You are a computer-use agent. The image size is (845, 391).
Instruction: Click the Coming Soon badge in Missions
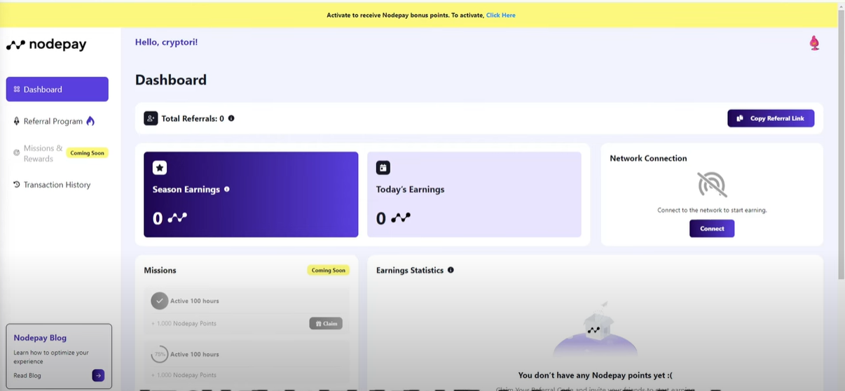(x=328, y=270)
